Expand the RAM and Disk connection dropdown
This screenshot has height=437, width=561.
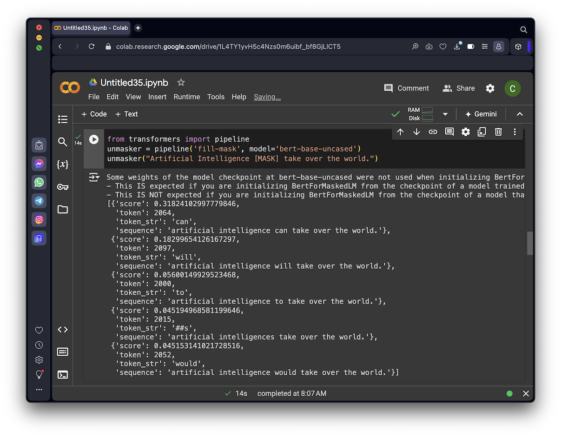pos(445,114)
